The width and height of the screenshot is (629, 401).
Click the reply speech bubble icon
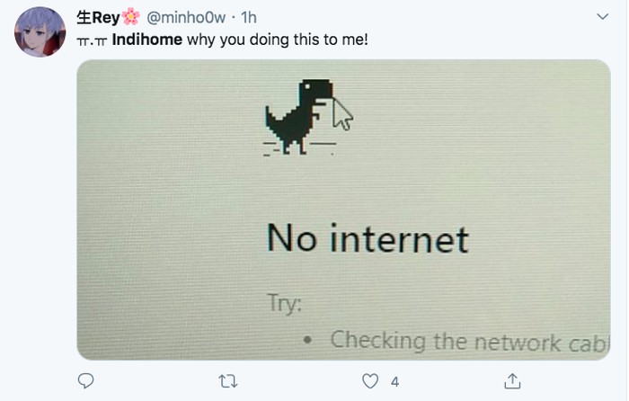point(86,381)
